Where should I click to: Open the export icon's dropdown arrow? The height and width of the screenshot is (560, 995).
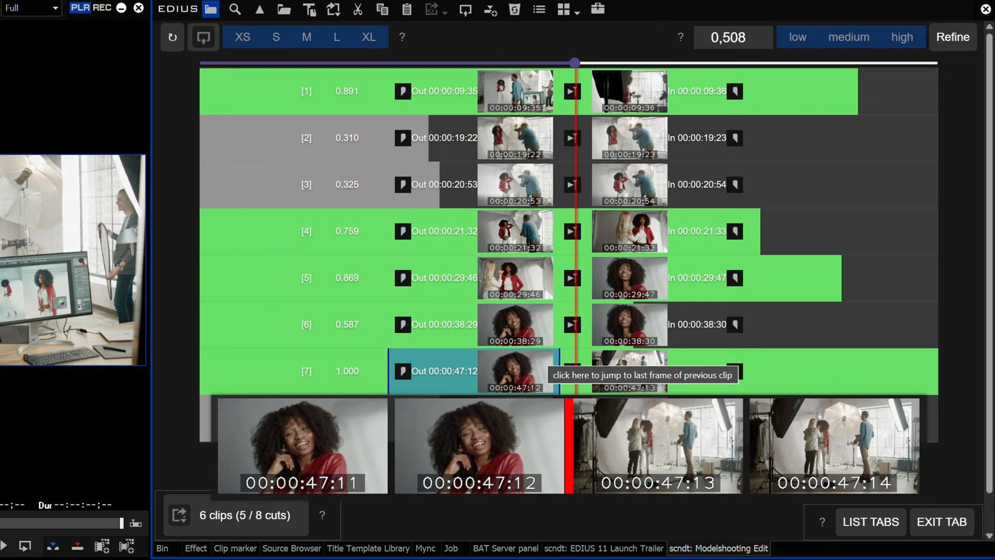pyautogui.click(x=445, y=11)
